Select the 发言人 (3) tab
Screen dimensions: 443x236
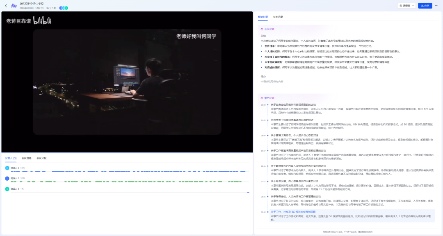[x=11, y=159]
